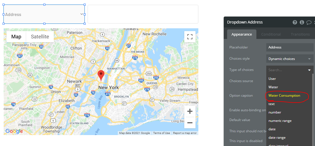Click the info icon in panel header
This screenshot has height=146, width=315.
pos(302,22)
